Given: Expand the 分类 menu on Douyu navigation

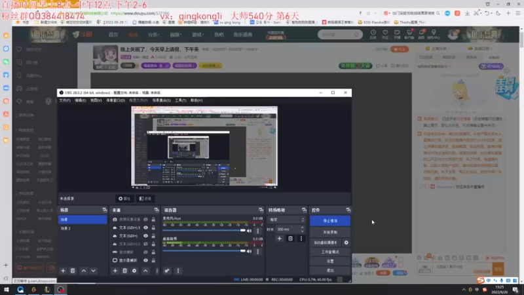Looking at the screenshot, I should tap(153, 35).
